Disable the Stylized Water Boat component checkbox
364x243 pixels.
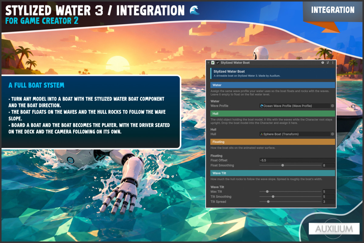tap(217, 63)
